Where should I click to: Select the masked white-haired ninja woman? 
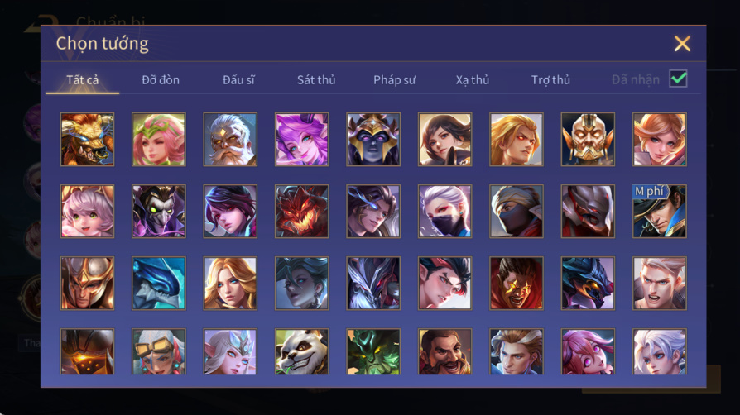pos(444,212)
